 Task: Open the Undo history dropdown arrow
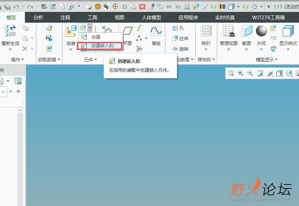[x=23, y=7]
